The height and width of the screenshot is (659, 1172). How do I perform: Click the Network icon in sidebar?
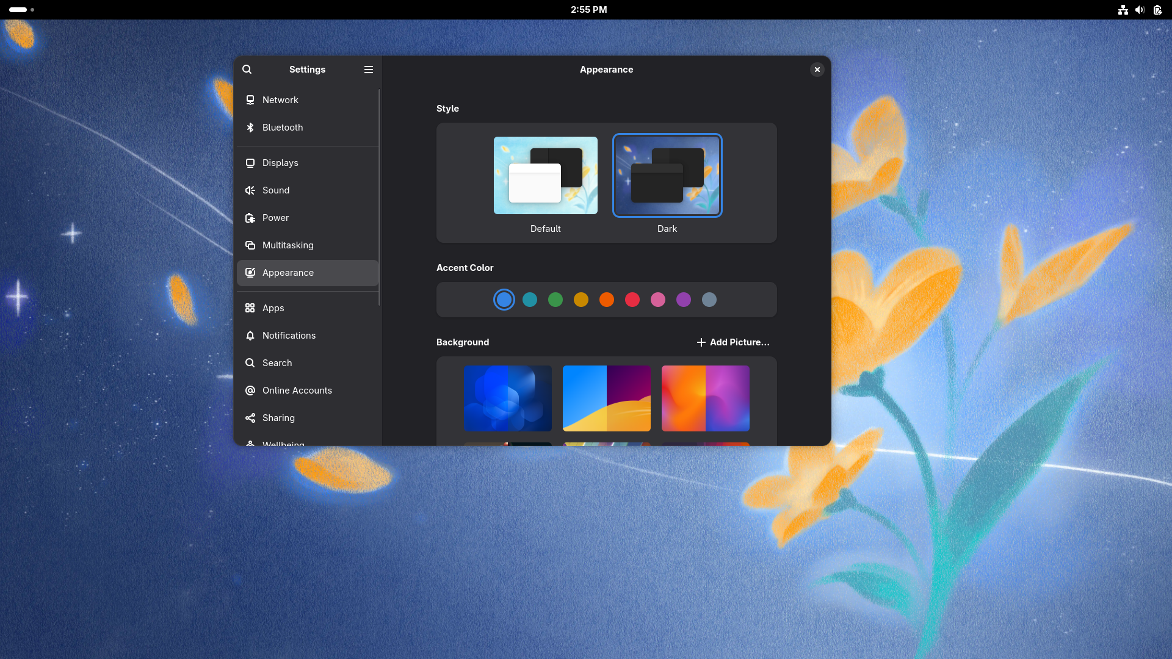point(250,100)
